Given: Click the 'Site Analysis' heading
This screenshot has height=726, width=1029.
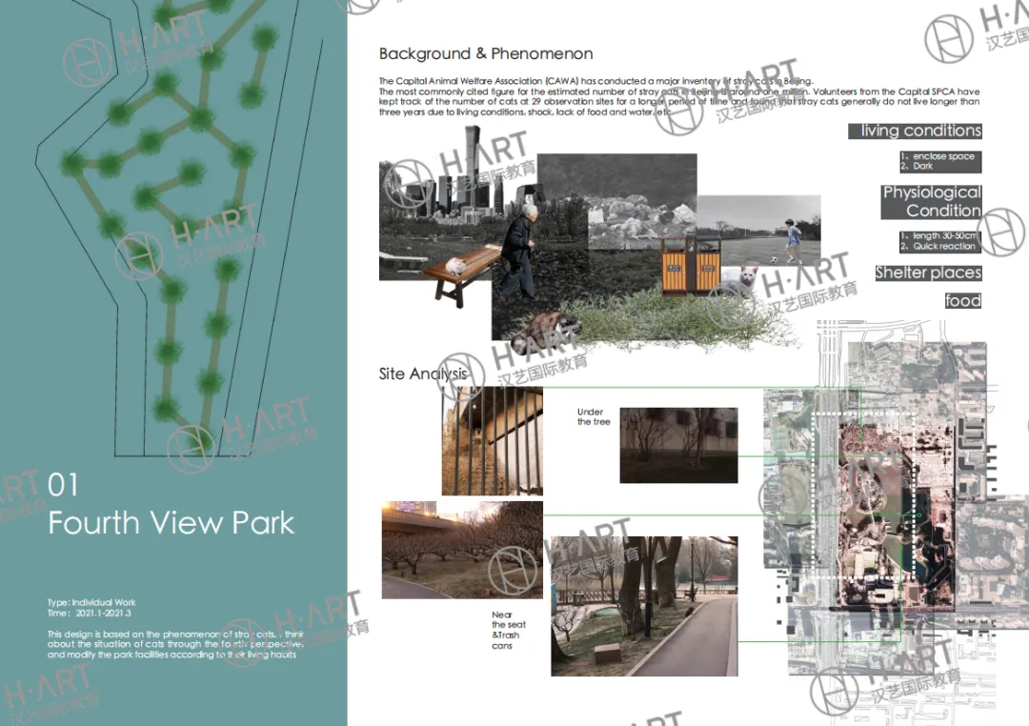Looking at the screenshot, I should 423,373.
